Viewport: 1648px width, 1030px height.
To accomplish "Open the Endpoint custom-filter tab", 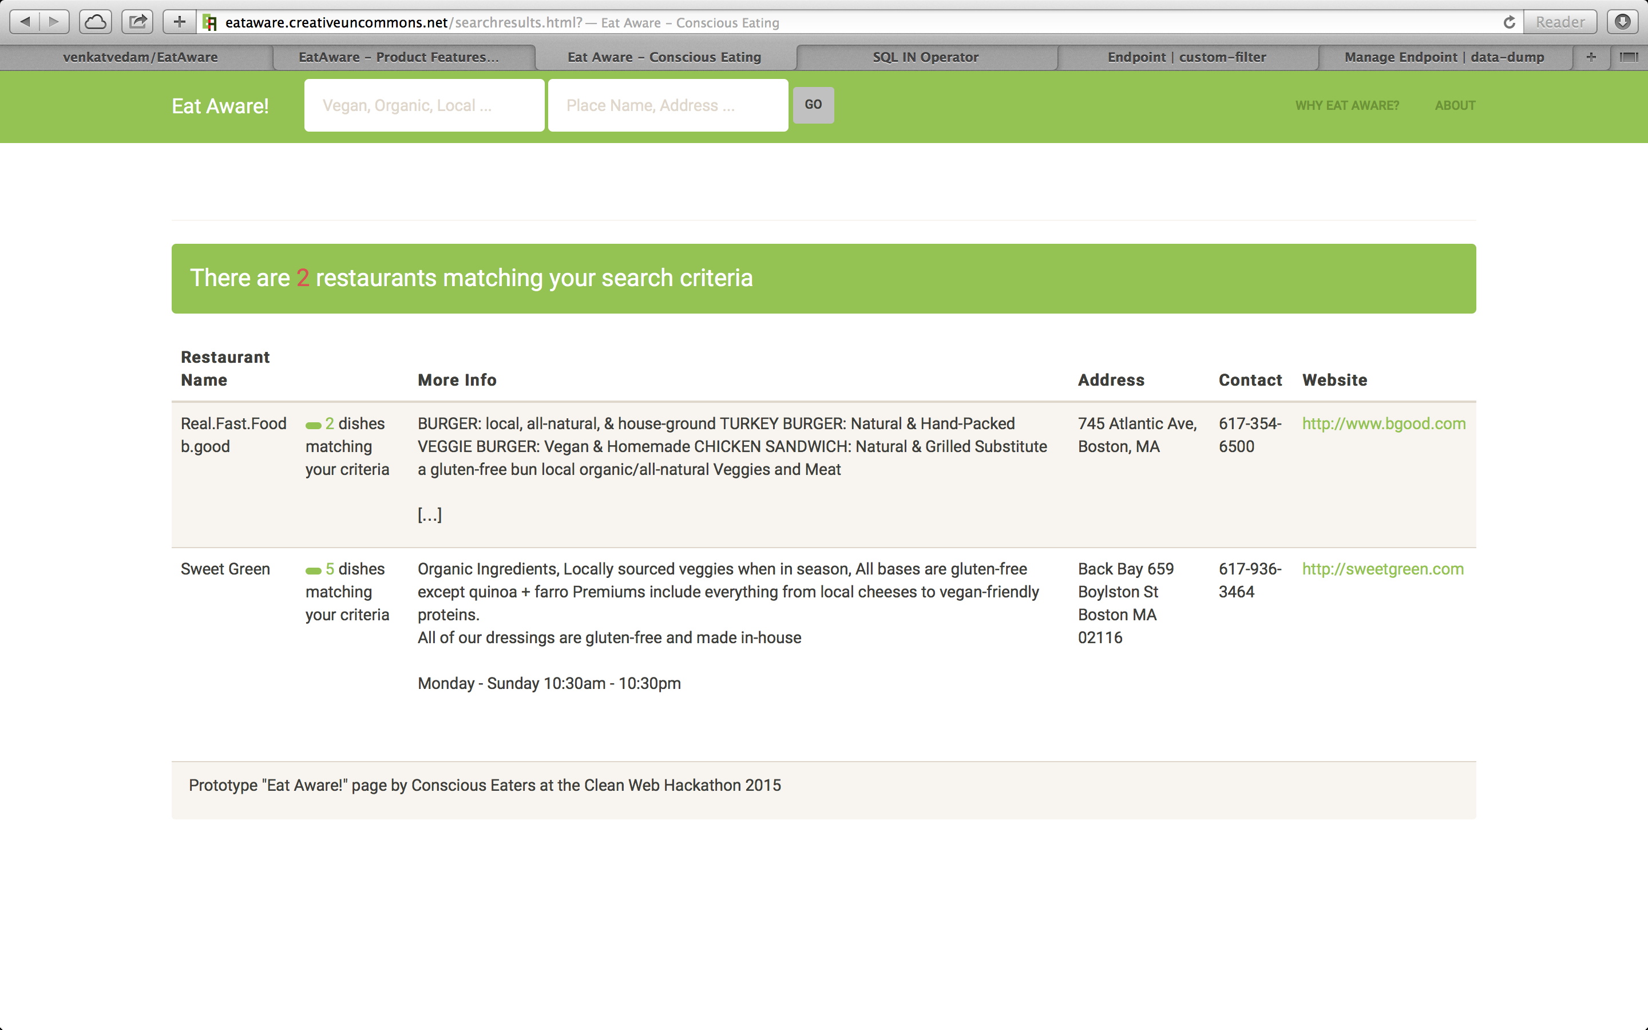I will (x=1186, y=57).
